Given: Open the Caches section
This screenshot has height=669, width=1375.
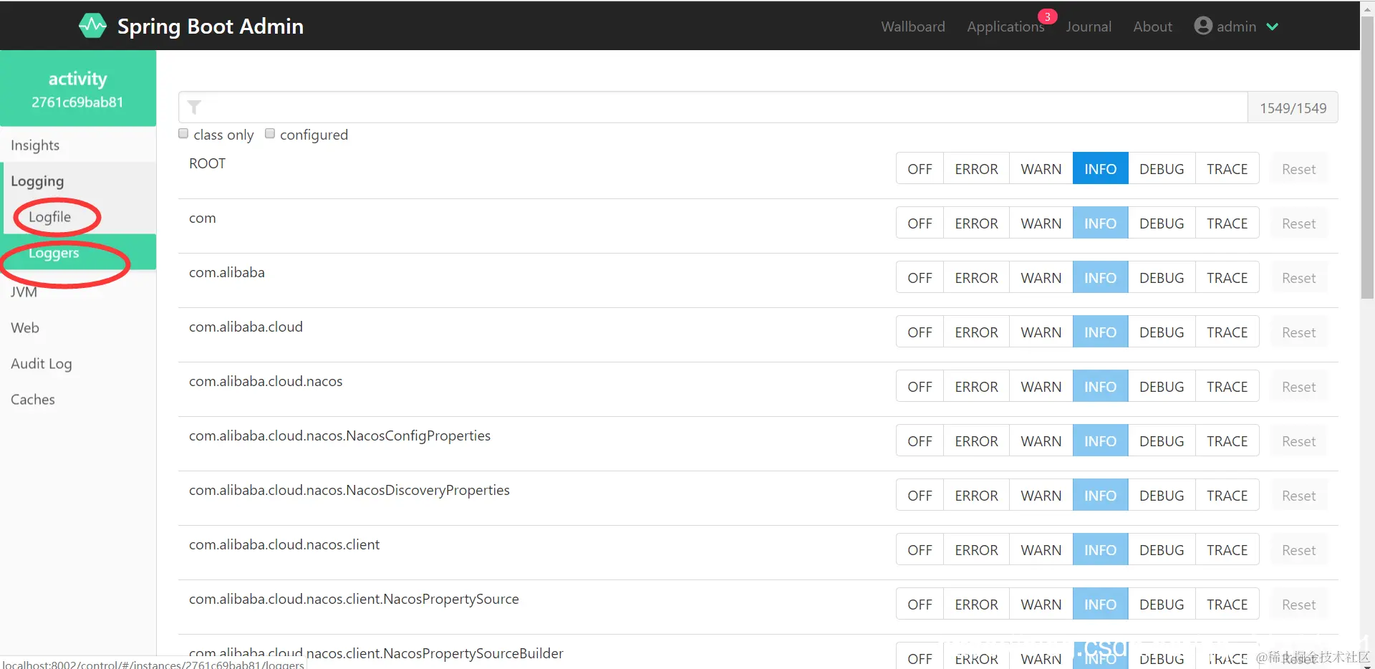Looking at the screenshot, I should [x=78, y=399].
